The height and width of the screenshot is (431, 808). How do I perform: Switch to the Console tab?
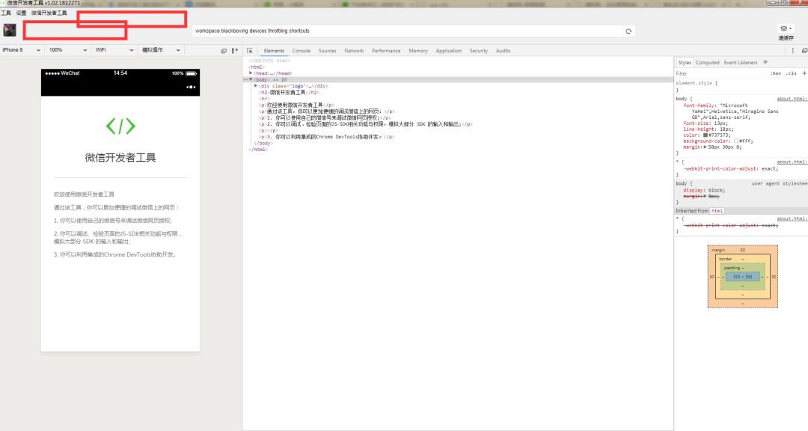coord(301,51)
